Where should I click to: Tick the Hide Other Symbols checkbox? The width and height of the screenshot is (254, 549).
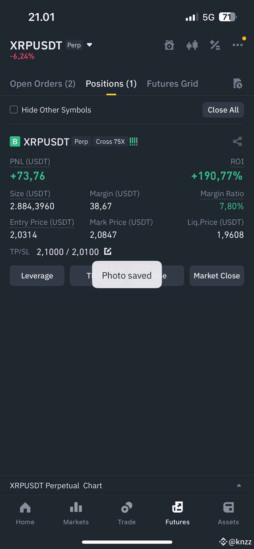coord(14,110)
